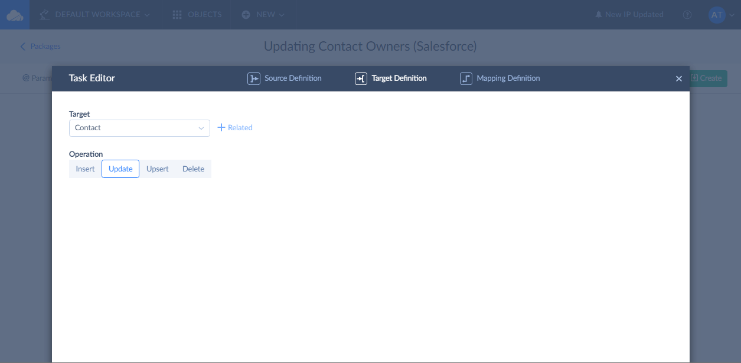Screen dimensions: 741x363
Task: Click the AT user avatar
Action: (717, 15)
